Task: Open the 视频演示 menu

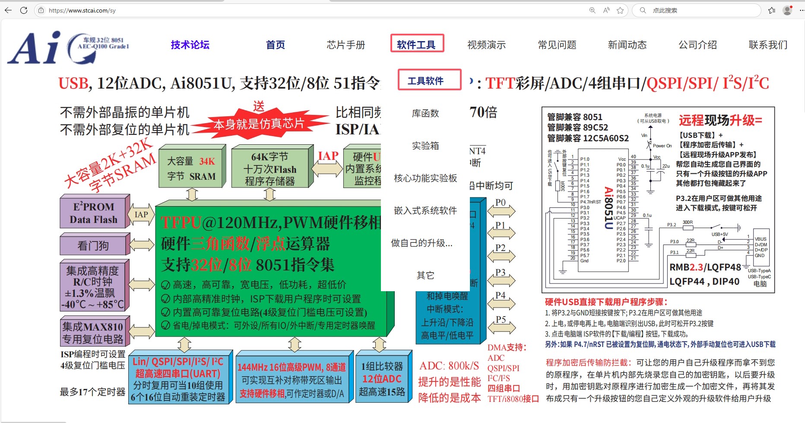Action: (x=487, y=45)
